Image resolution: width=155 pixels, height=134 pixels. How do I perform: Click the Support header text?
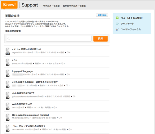[30, 5]
